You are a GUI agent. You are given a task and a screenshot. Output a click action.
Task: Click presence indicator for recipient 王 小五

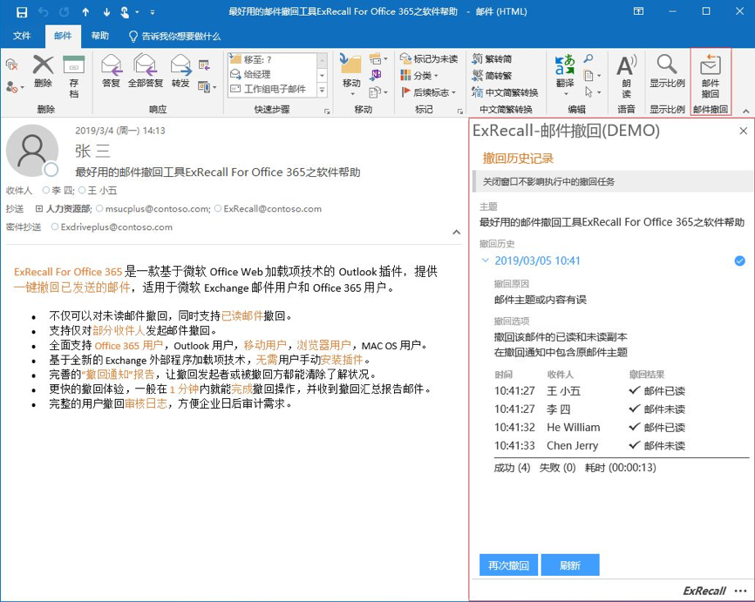point(82,191)
